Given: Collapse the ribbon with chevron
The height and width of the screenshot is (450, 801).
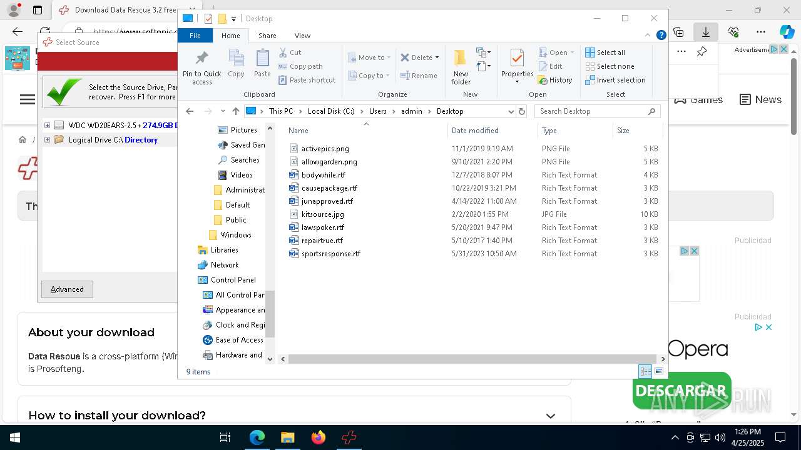Looking at the screenshot, I should [648, 36].
